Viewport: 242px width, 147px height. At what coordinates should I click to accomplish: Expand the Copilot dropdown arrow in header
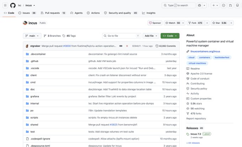click(x=204, y=5)
